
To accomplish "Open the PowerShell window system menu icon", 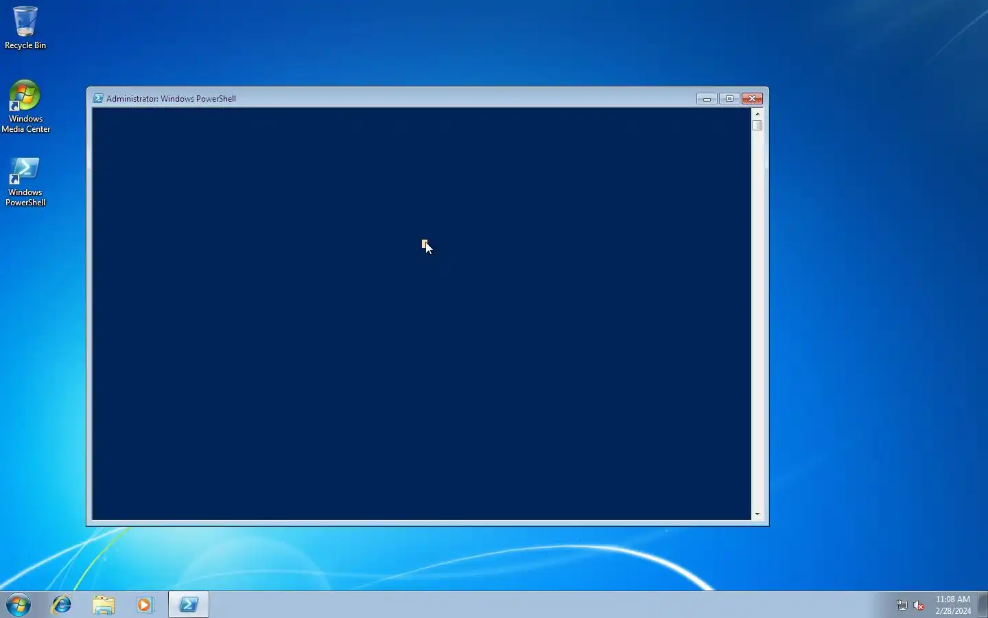I will pos(98,98).
